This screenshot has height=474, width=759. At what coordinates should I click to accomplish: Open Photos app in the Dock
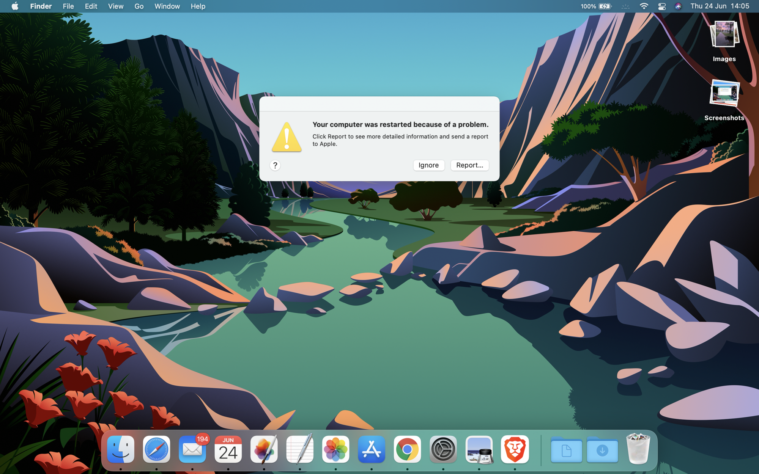[x=335, y=450]
